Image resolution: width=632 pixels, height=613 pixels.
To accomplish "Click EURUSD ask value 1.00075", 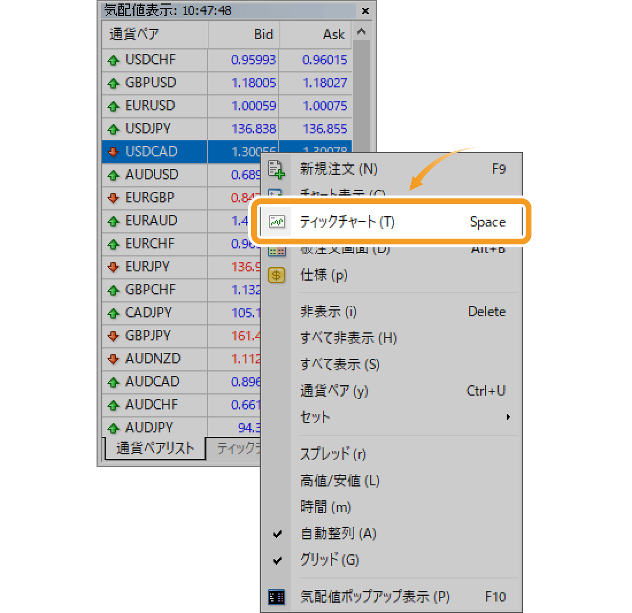I will click(x=325, y=106).
